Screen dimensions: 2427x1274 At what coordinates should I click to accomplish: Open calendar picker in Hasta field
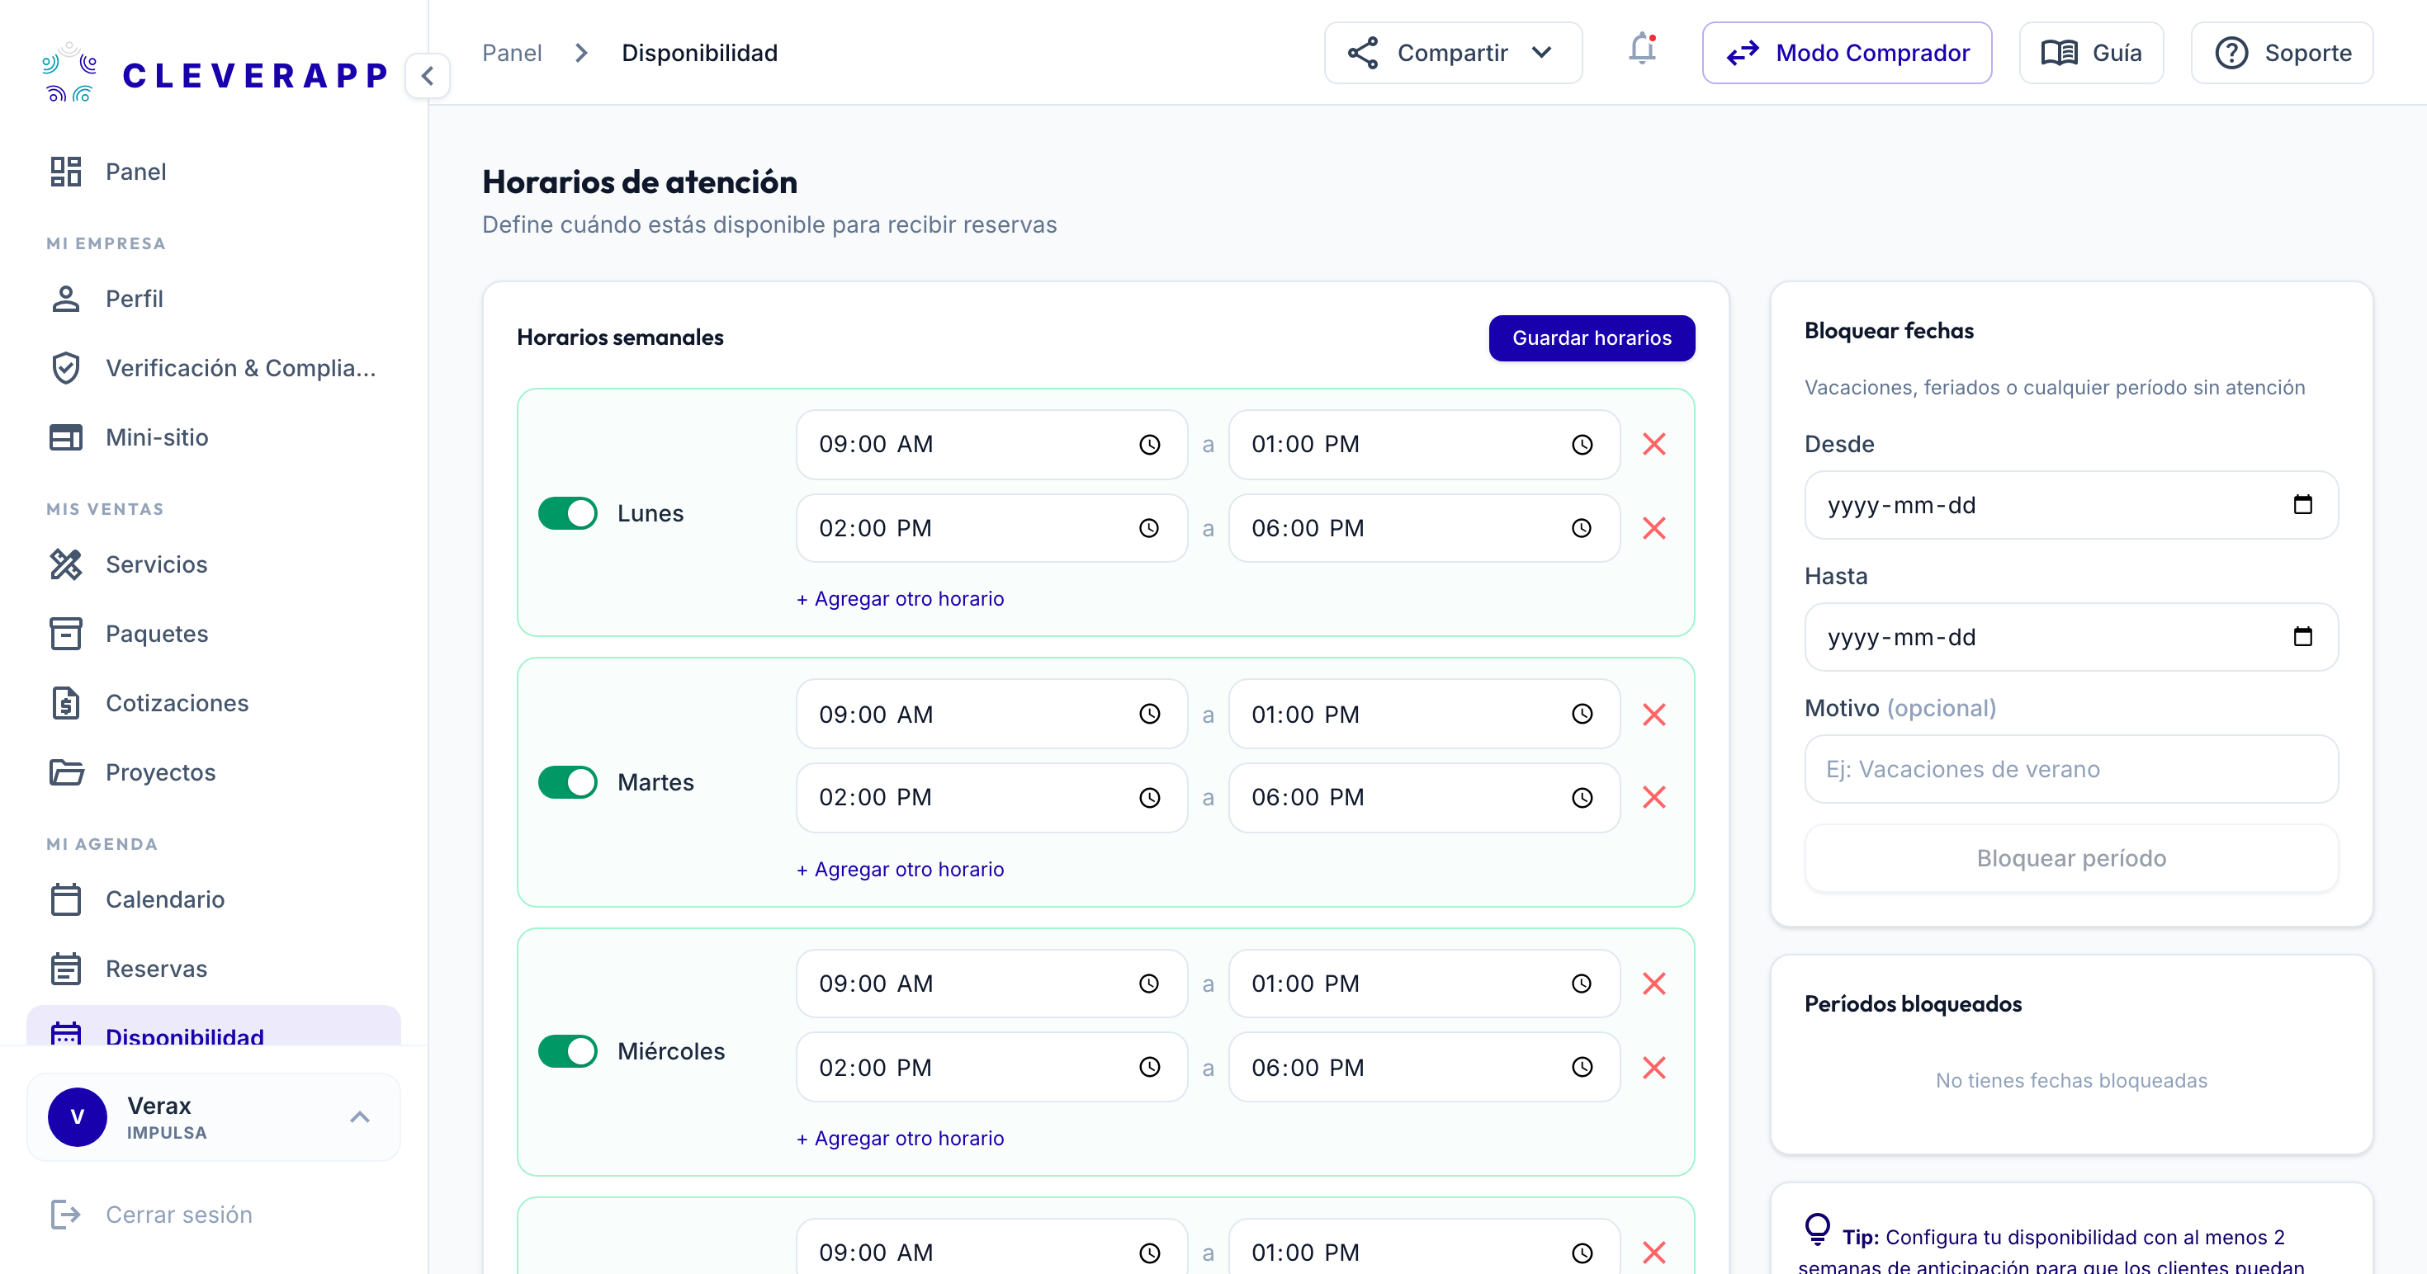point(2302,636)
